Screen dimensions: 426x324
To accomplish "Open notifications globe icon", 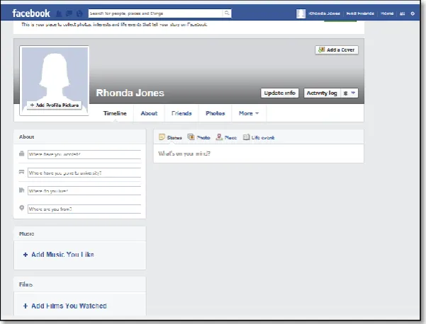I will 79,13.
